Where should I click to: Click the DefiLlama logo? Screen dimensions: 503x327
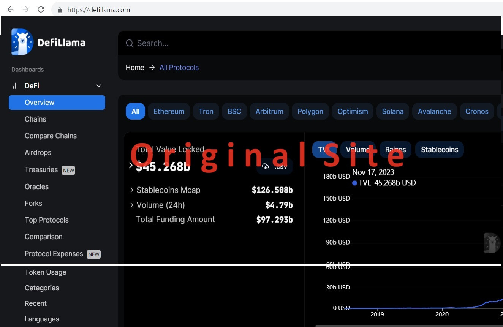point(48,42)
